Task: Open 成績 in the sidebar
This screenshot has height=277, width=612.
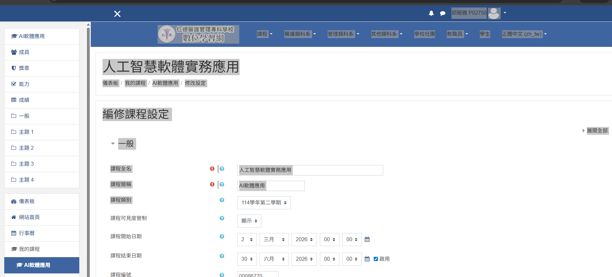Action: [24, 100]
